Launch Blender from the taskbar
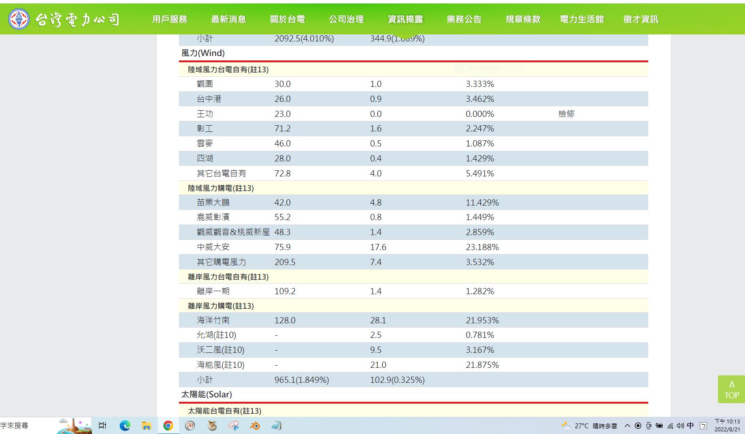Image resolution: width=745 pixels, height=434 pixels. (255, 426)
